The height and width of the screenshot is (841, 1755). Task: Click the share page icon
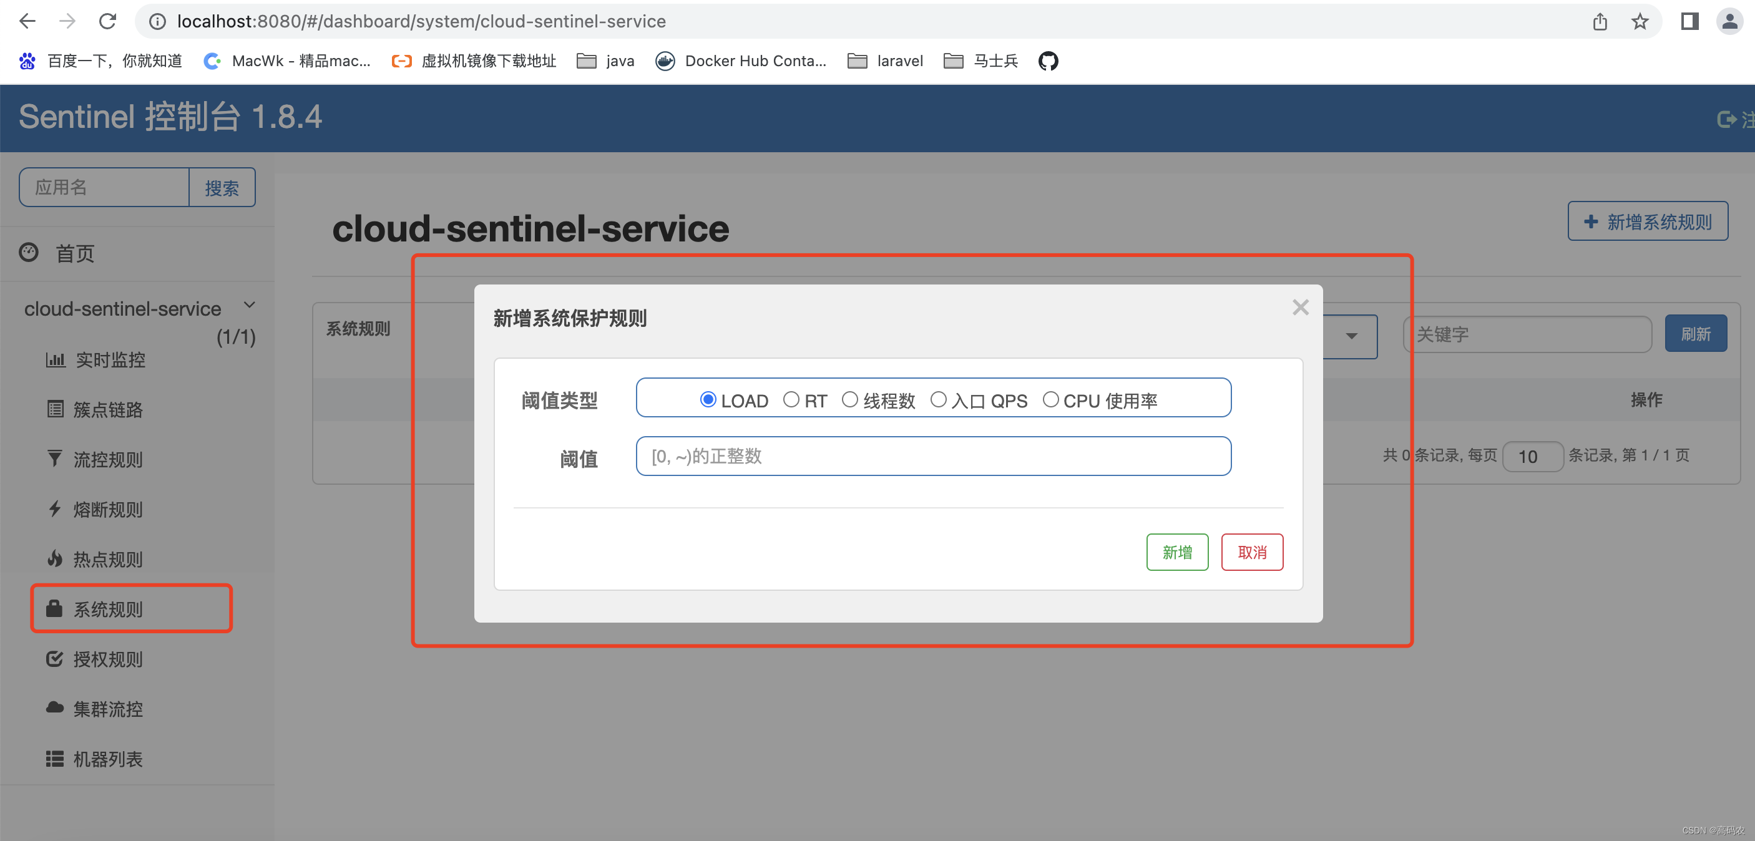[1600, 22]
